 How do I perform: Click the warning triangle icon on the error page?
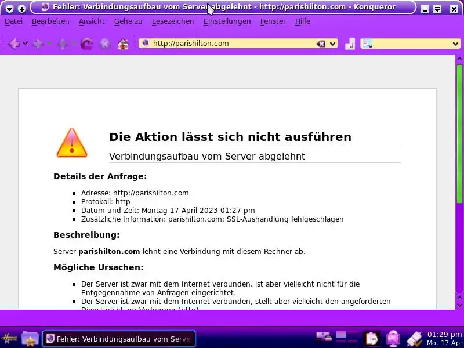coord(71,143)
